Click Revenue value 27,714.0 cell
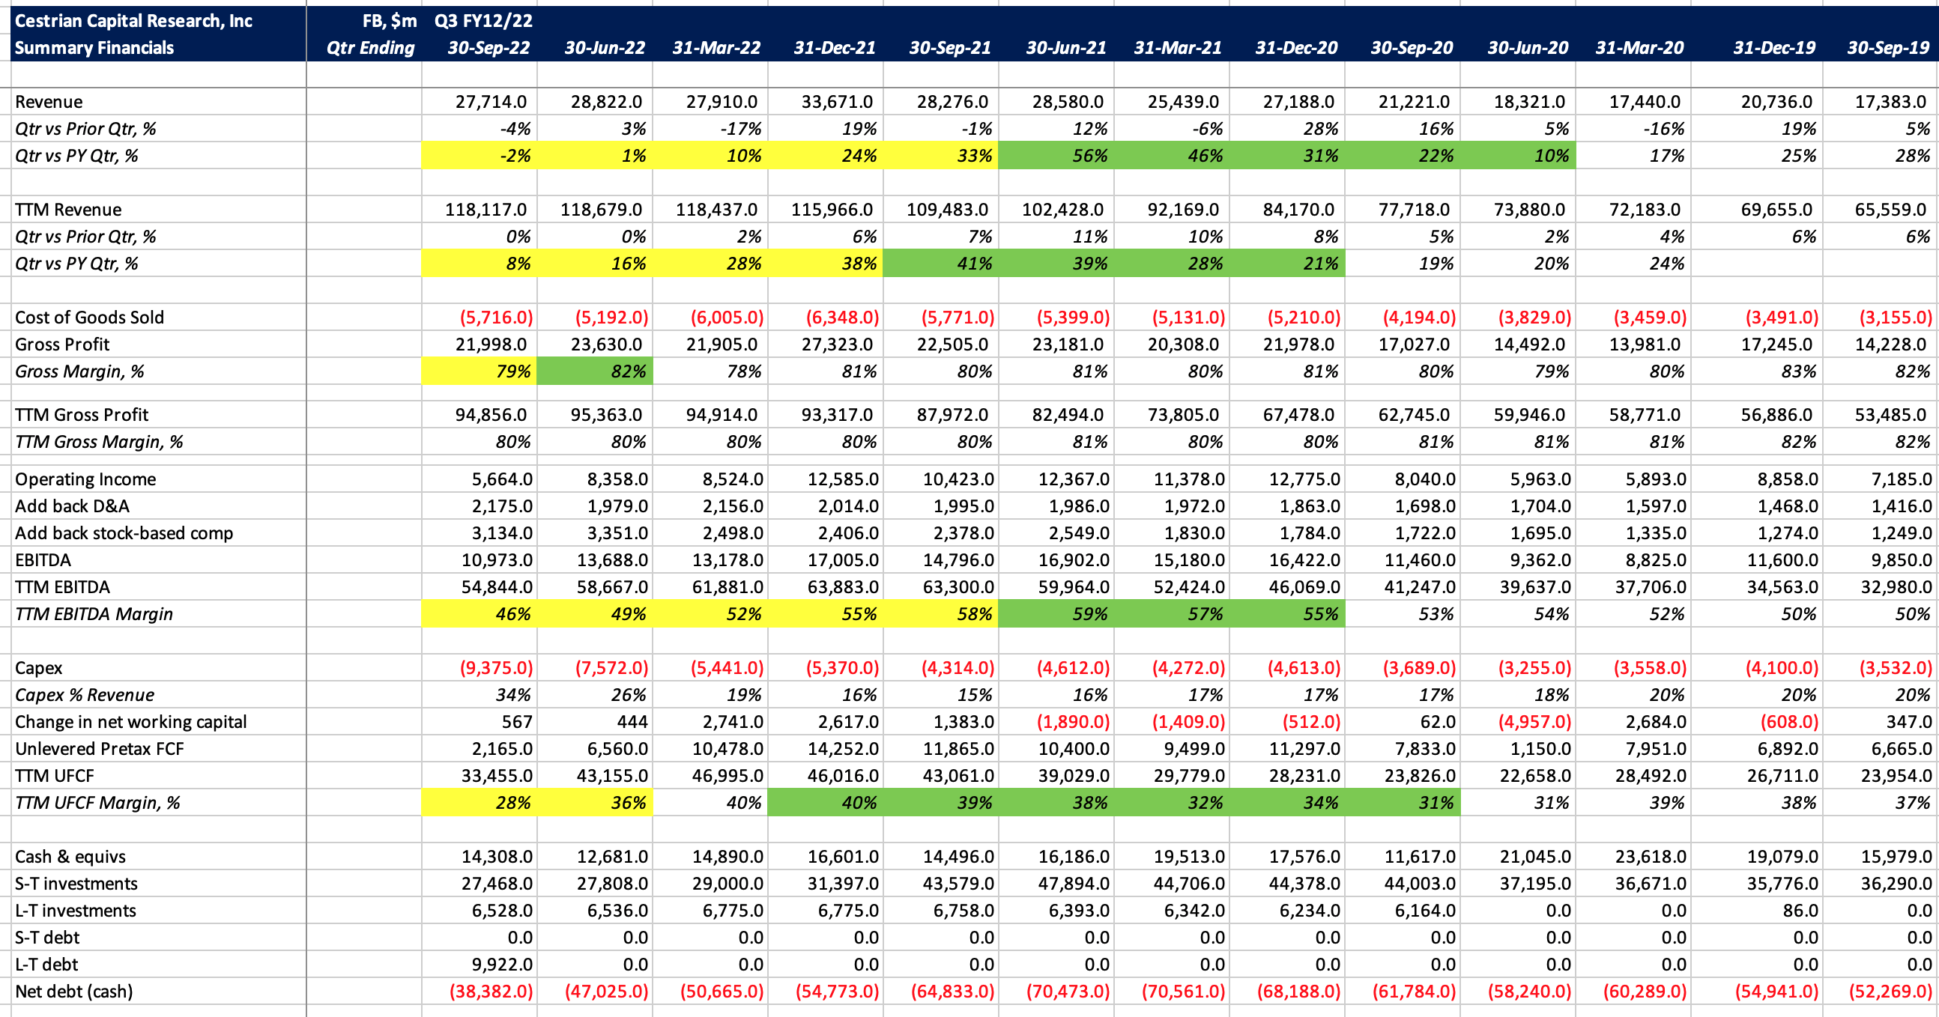 [x=491, y=102]
